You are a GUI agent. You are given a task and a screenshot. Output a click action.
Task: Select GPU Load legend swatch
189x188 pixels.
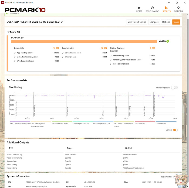coord(145,122)
